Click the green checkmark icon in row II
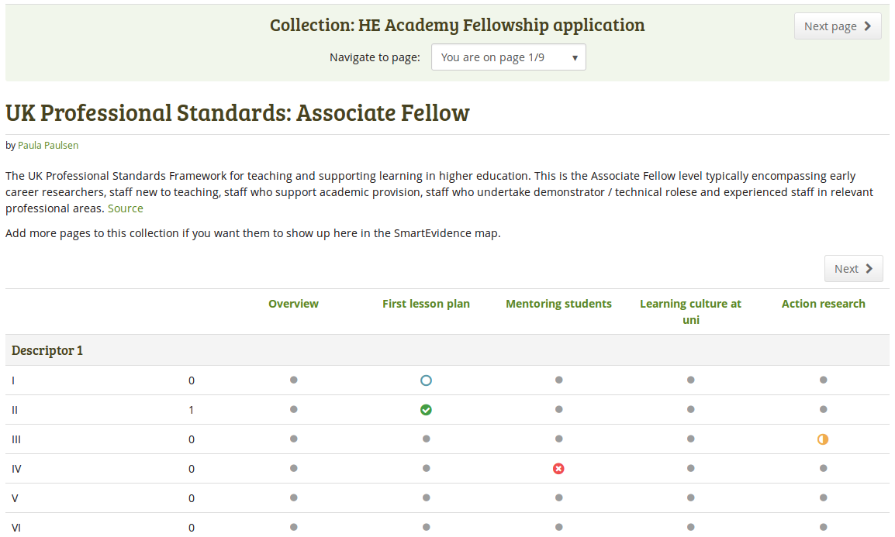Viewport: 895px width, 537px height. click(426, 410)
